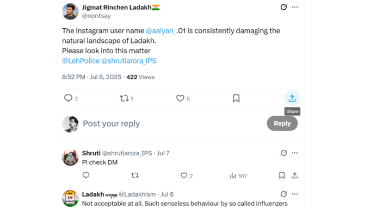The image size is (370, 208).
Task: Open the Share icon on main post
Action: (x=292, y=98)
